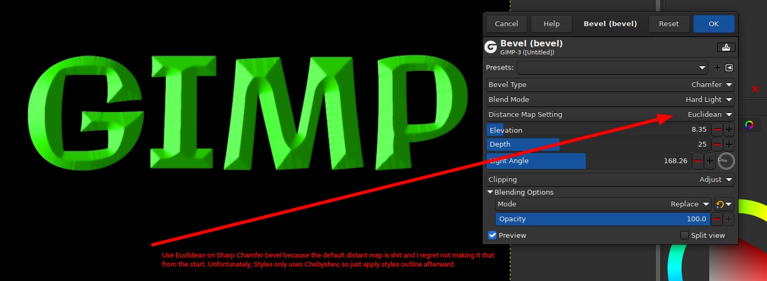
Task: Reset the Bevel filter settings
Action: coord(669,23)
